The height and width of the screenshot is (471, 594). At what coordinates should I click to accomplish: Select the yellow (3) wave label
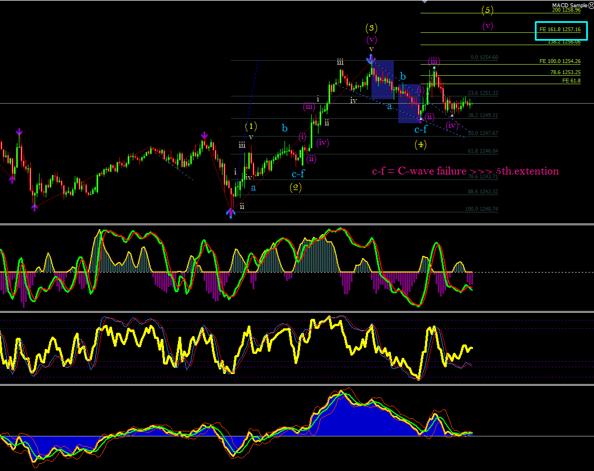(x=371, y=28)
